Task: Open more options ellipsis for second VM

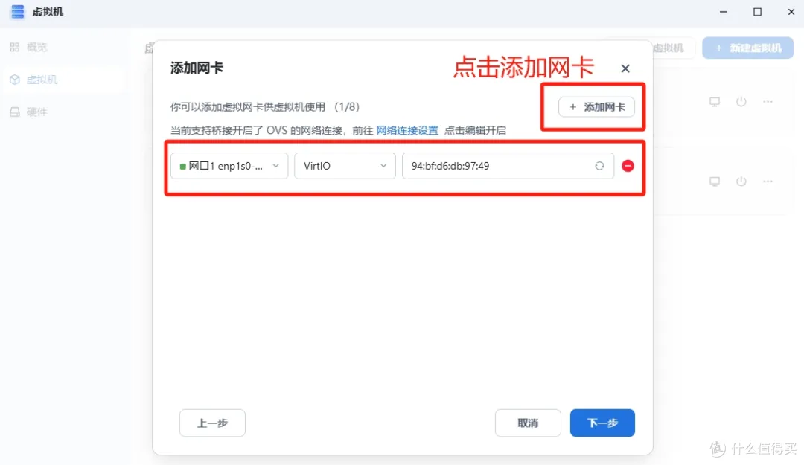Action: pyautogui.click(x=768, y=182)
